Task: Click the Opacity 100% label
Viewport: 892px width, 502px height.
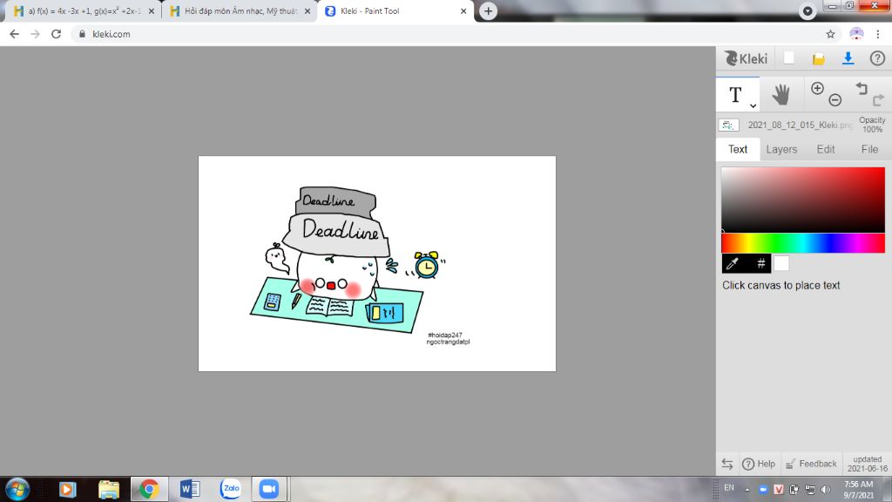Action: coord(872,125)
